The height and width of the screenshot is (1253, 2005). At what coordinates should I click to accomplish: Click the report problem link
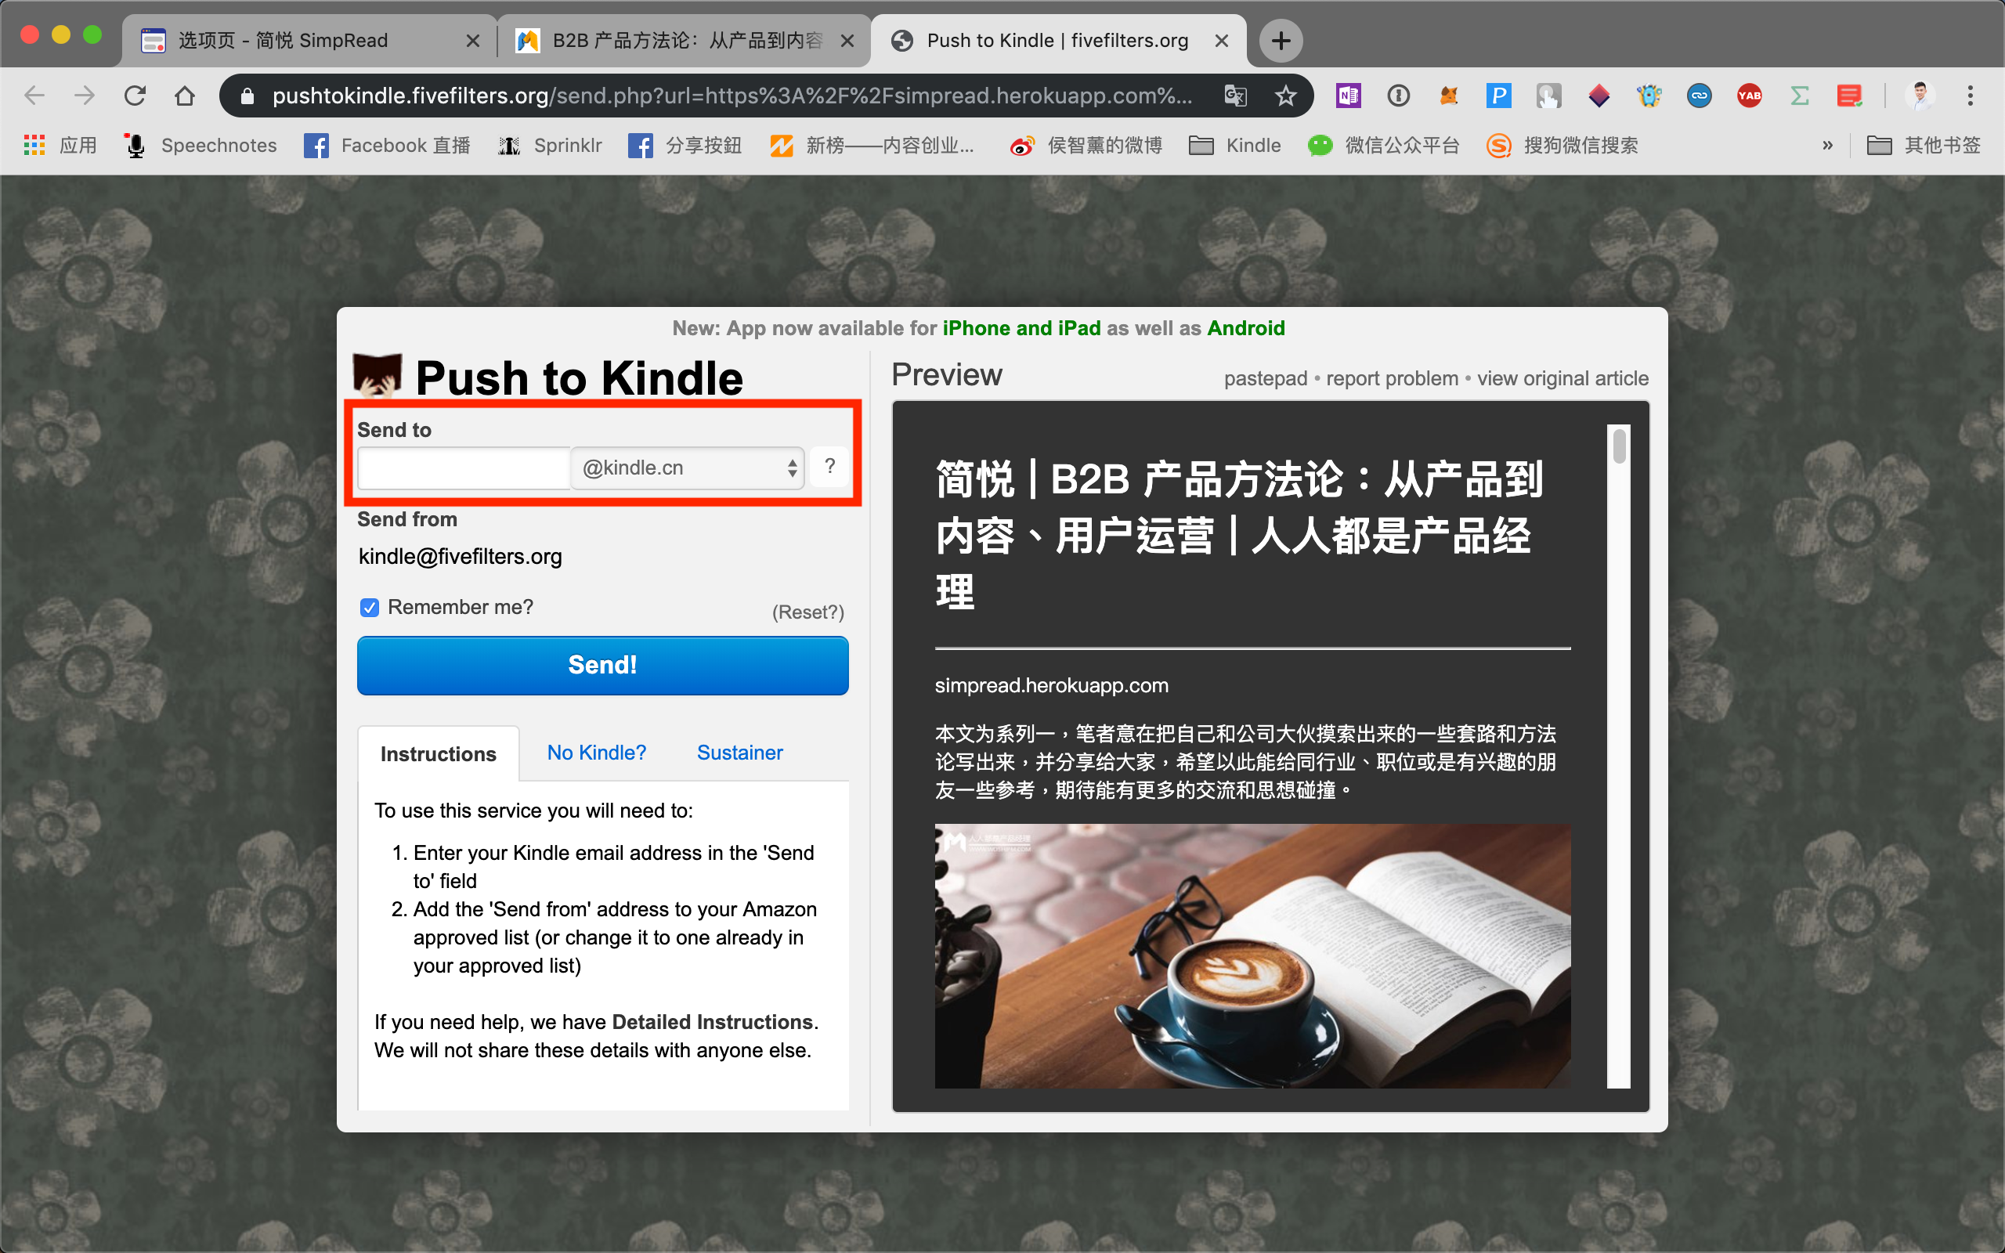pos(1392,379)
